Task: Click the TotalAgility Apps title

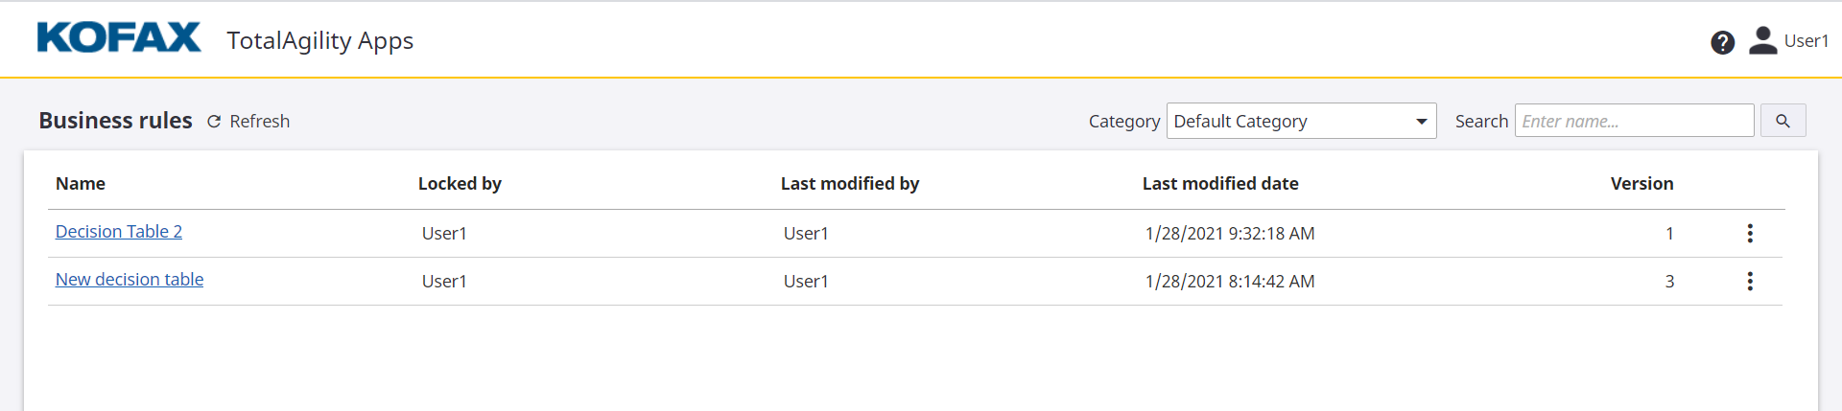Action: tap(319, 40)
